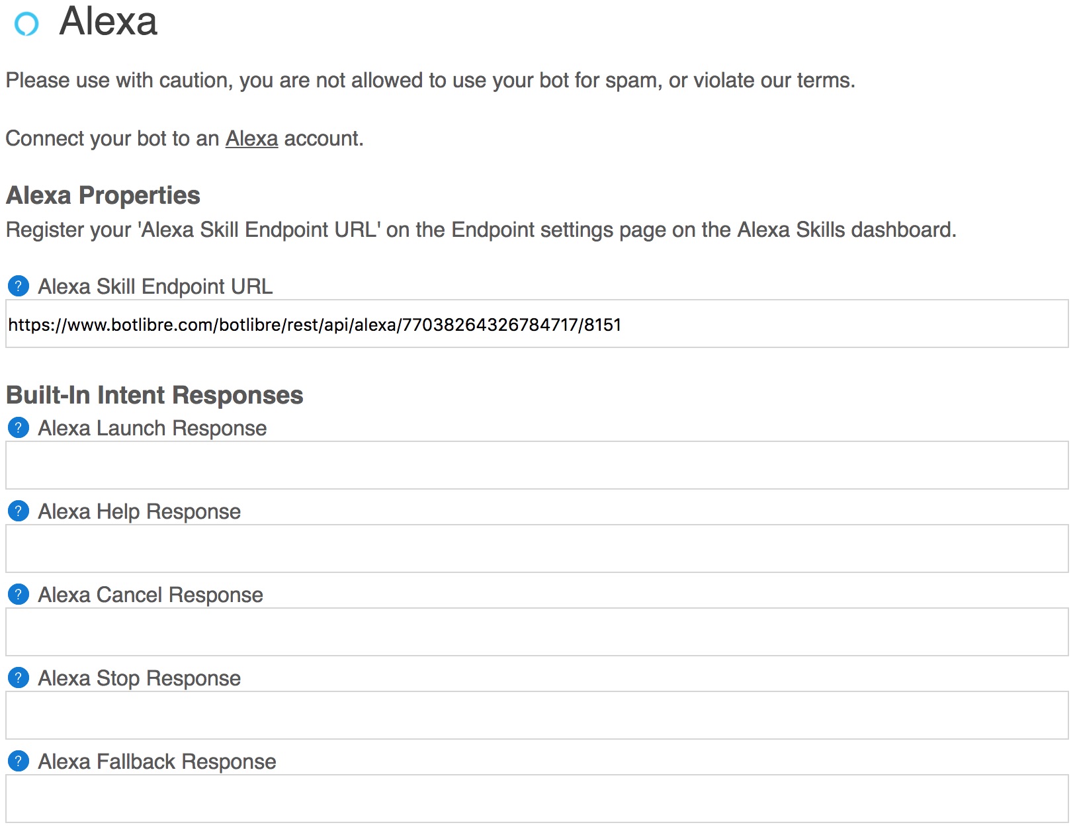1077x831 pixels.
Task: Select the Alexa Fallback Response field
Action: tap(537, 799)
